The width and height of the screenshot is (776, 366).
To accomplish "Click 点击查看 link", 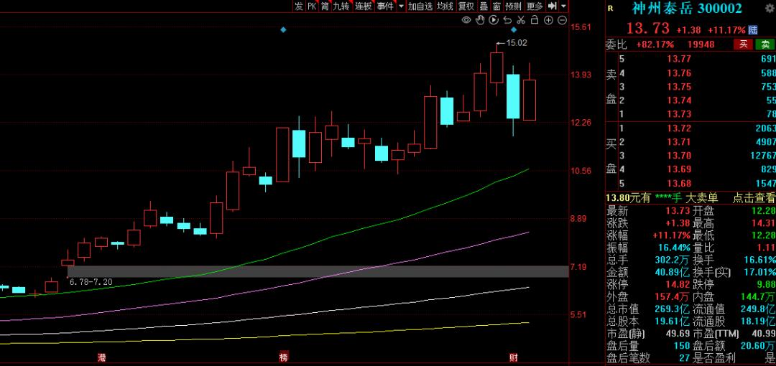I will coord(754,198).
